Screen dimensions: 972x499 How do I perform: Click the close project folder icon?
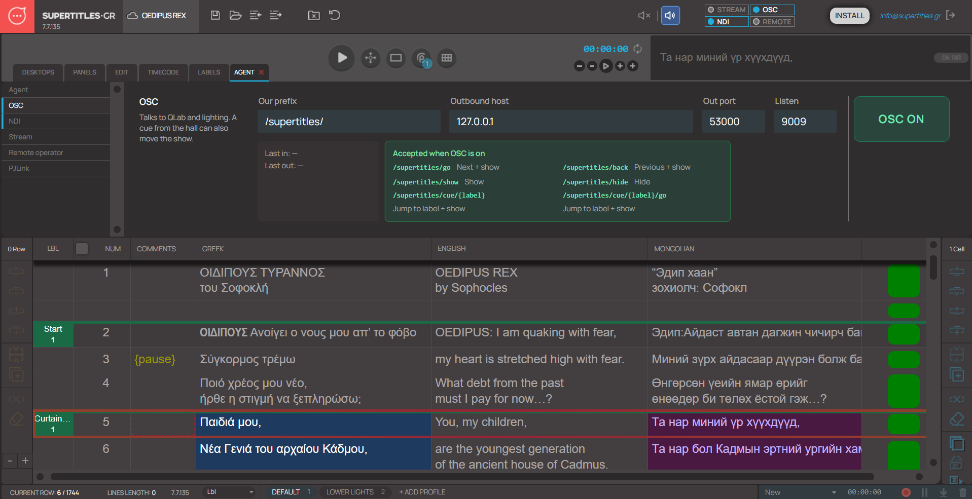(x=314, y=15)
